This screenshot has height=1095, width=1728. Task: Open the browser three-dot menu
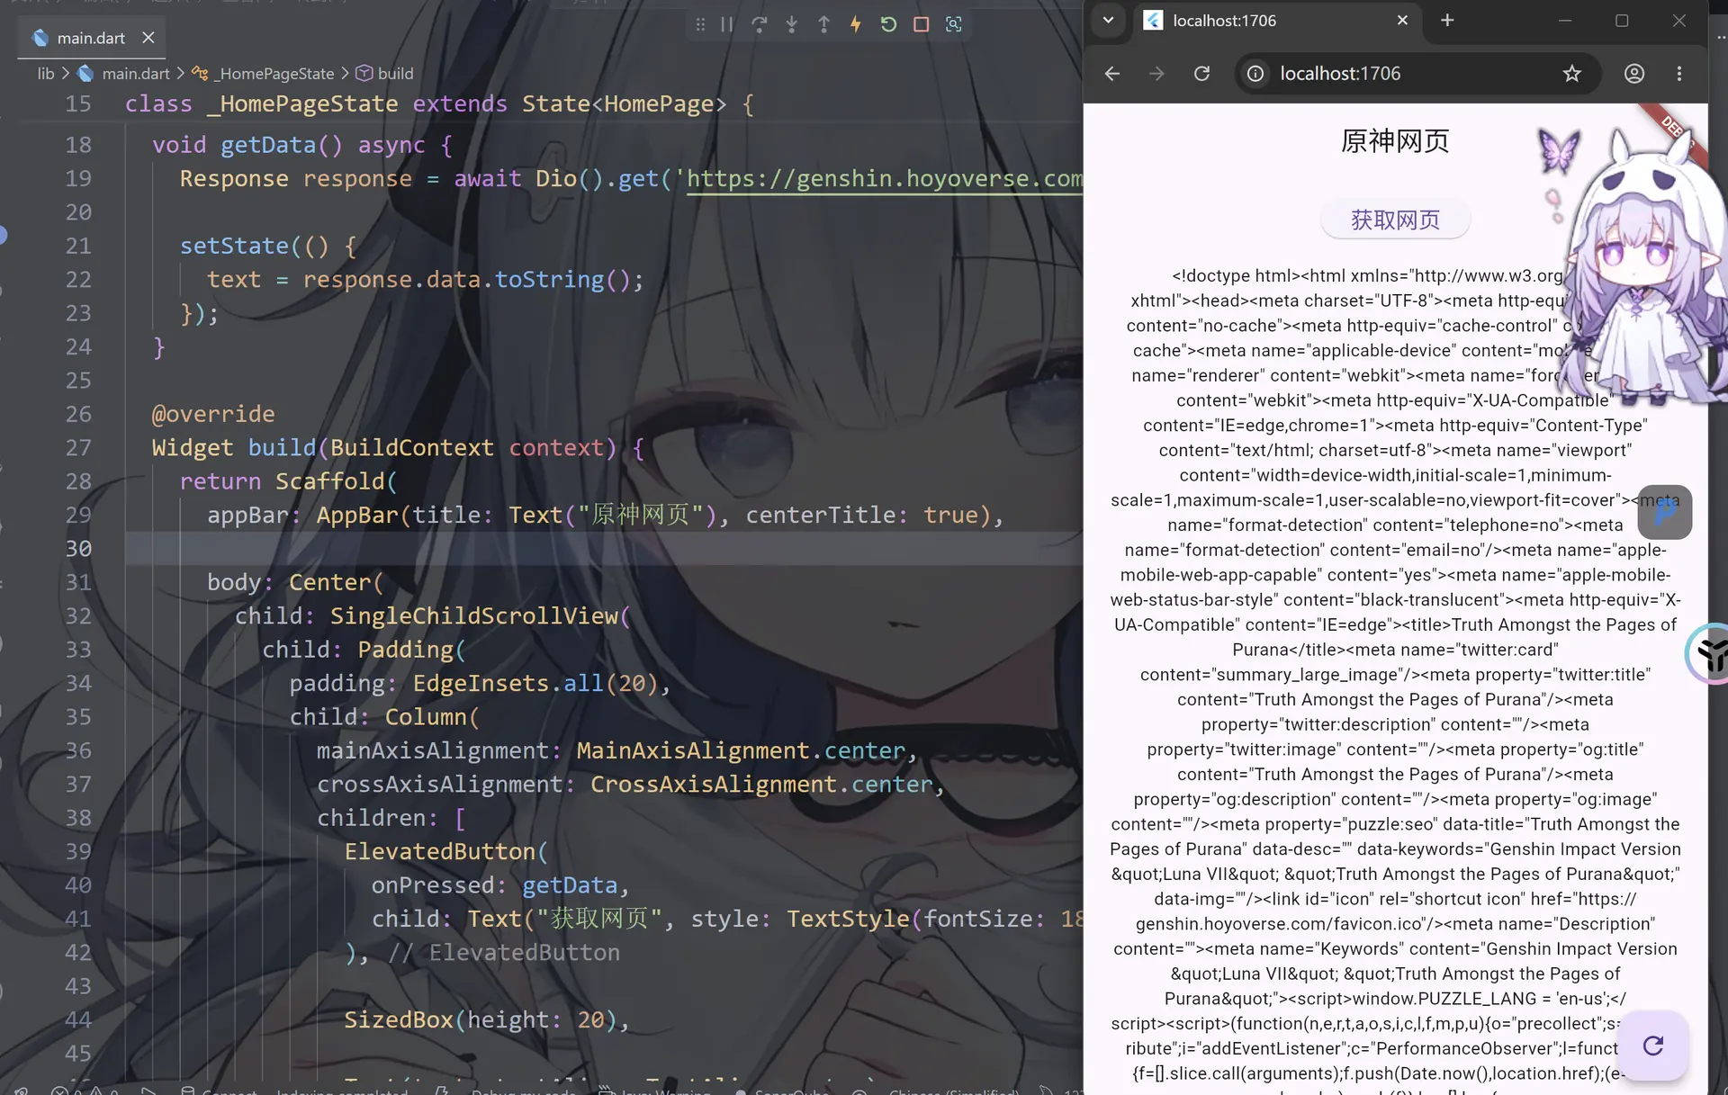coord(1679,74)
